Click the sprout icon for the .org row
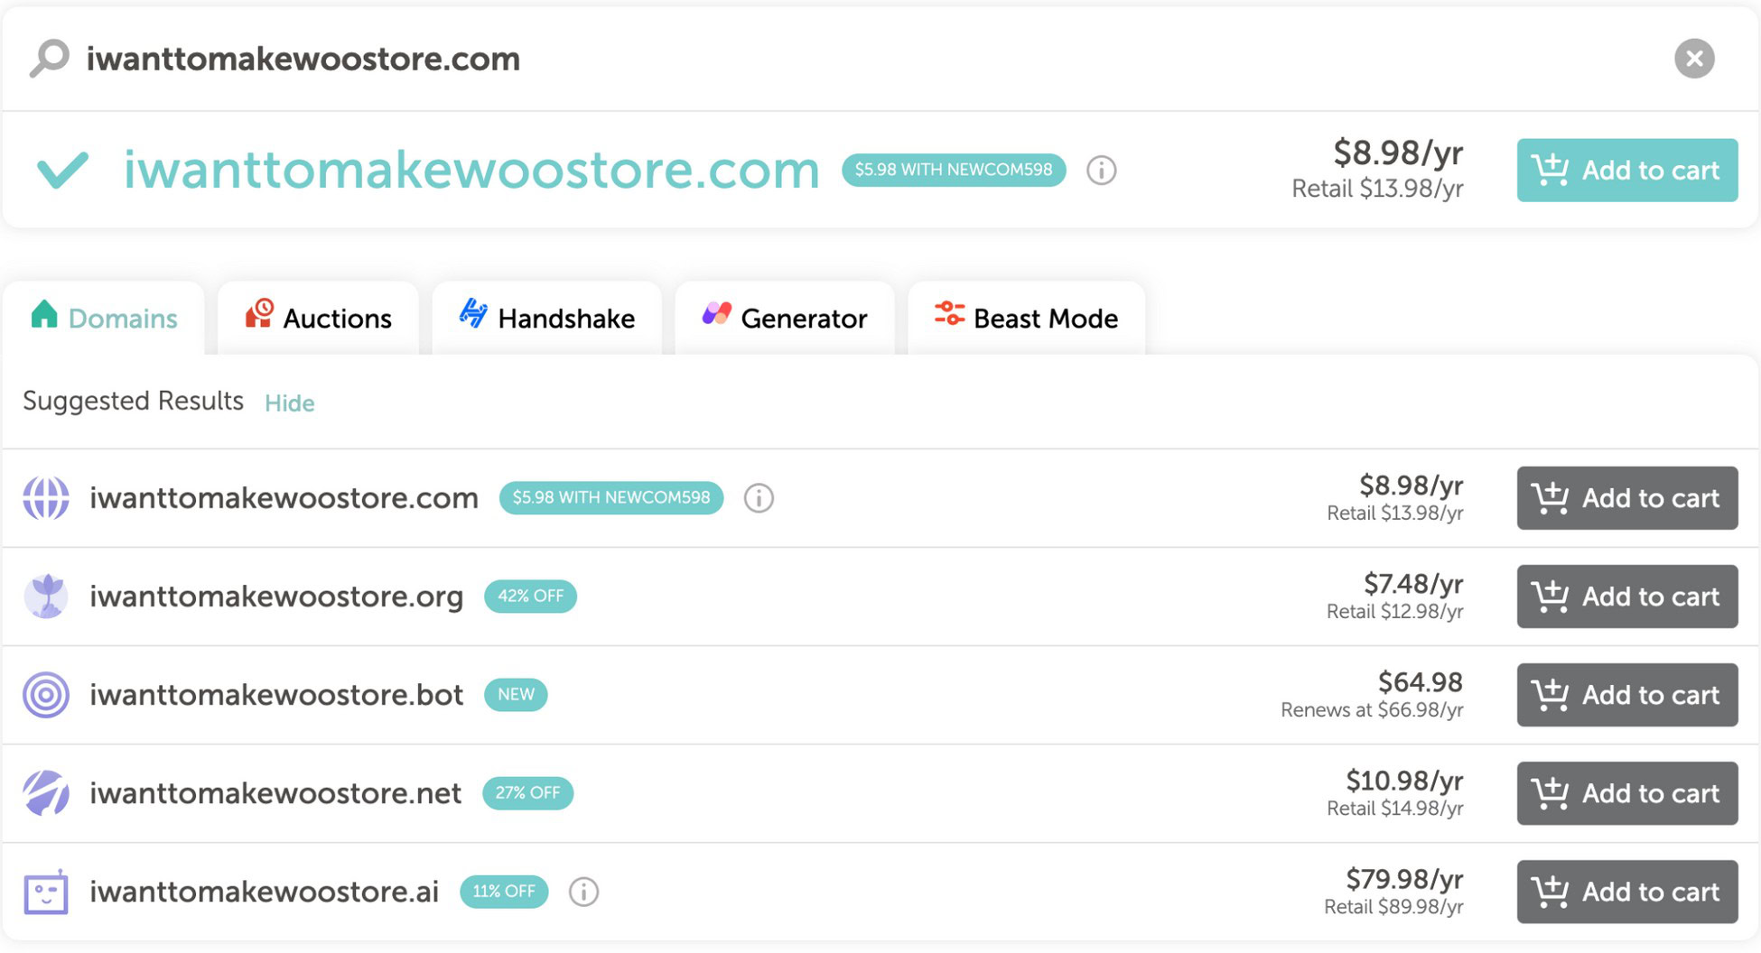 (x=46, y=597)
